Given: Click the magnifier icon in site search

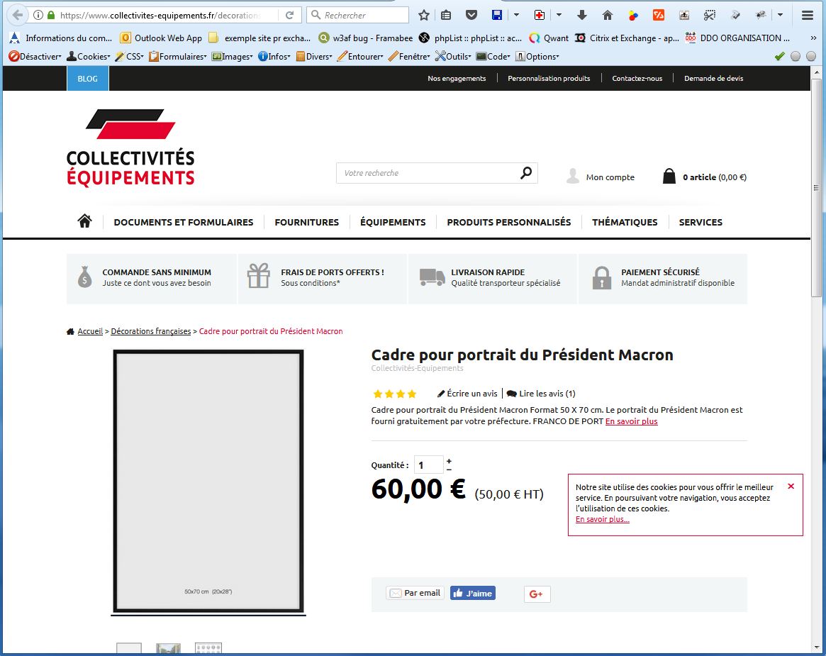Looking at the screenshot, I should coord(525,172).
